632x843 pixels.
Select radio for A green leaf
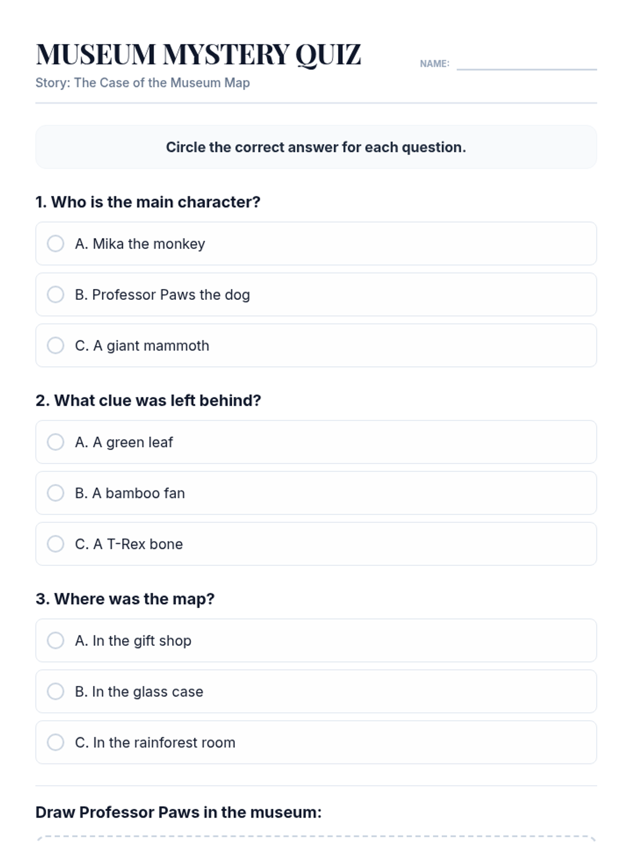[55, 442]
